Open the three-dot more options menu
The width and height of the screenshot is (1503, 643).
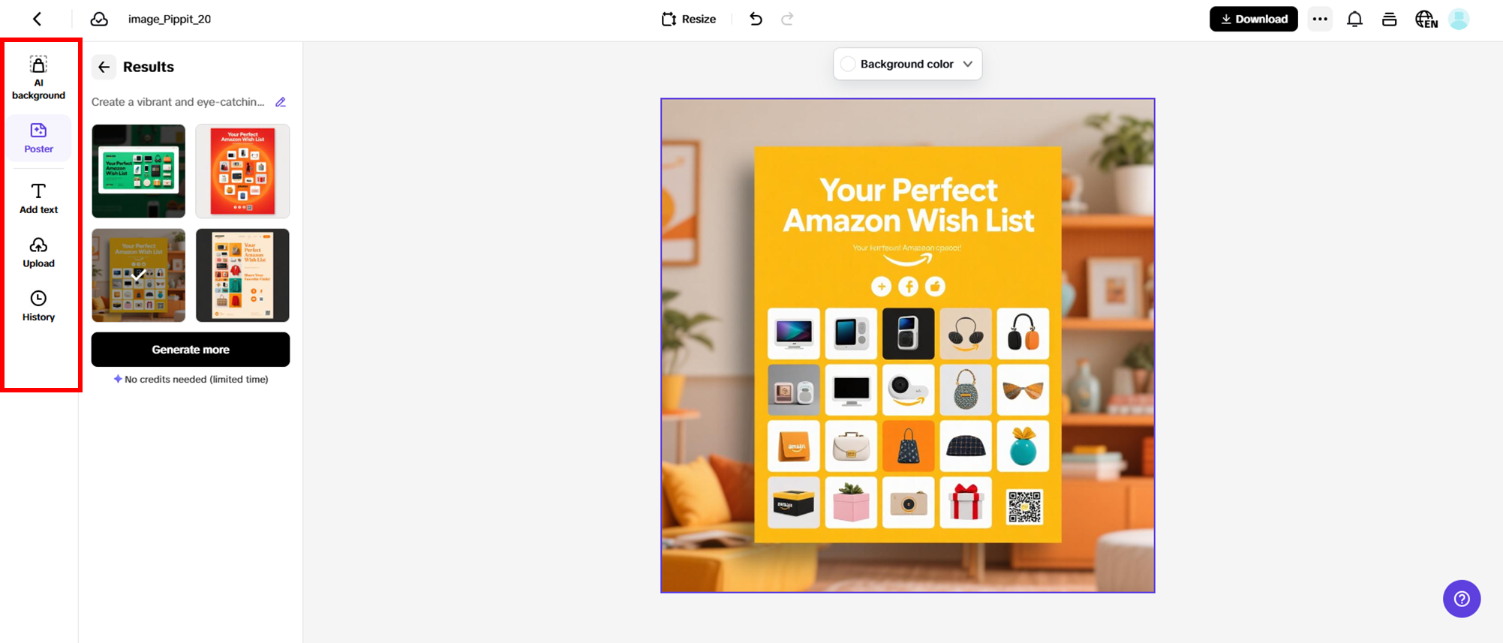1320,19
